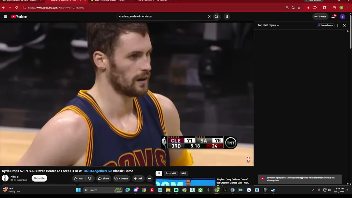Start voice search with the microphone

pyautogui.click(x=227, y=16)
